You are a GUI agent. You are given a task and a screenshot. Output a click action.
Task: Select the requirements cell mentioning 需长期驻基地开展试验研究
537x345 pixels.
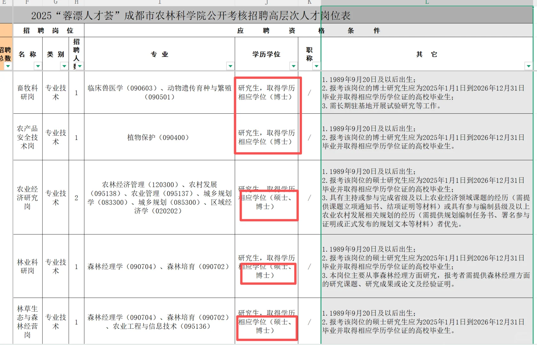pyautogui.click(x=427, y=92)
